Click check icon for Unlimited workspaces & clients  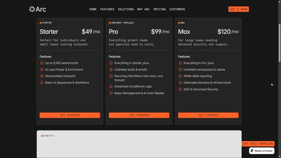coord(180,69)
